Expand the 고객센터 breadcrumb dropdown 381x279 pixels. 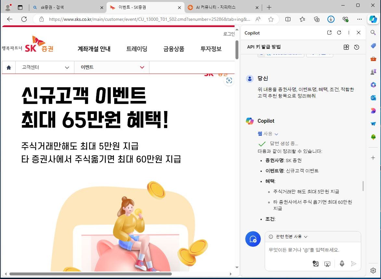[x=67, y=67]
